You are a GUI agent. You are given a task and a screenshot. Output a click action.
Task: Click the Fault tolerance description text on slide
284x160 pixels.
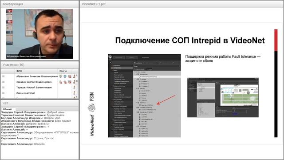coord(223,59)
